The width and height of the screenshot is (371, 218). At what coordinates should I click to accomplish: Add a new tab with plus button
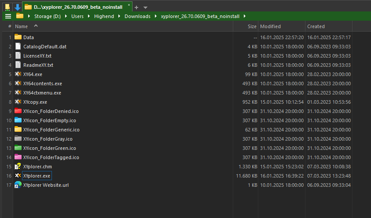136,7
